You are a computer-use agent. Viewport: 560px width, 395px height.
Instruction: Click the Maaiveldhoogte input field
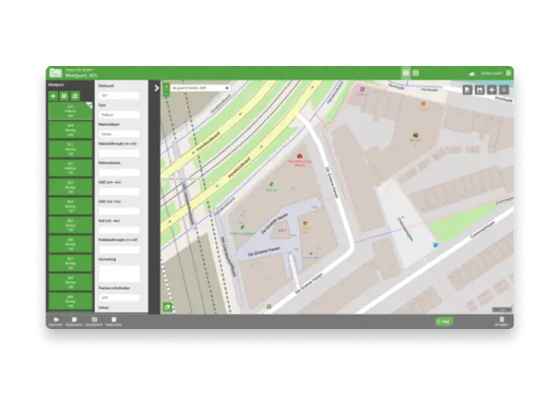tap(119, 153)
